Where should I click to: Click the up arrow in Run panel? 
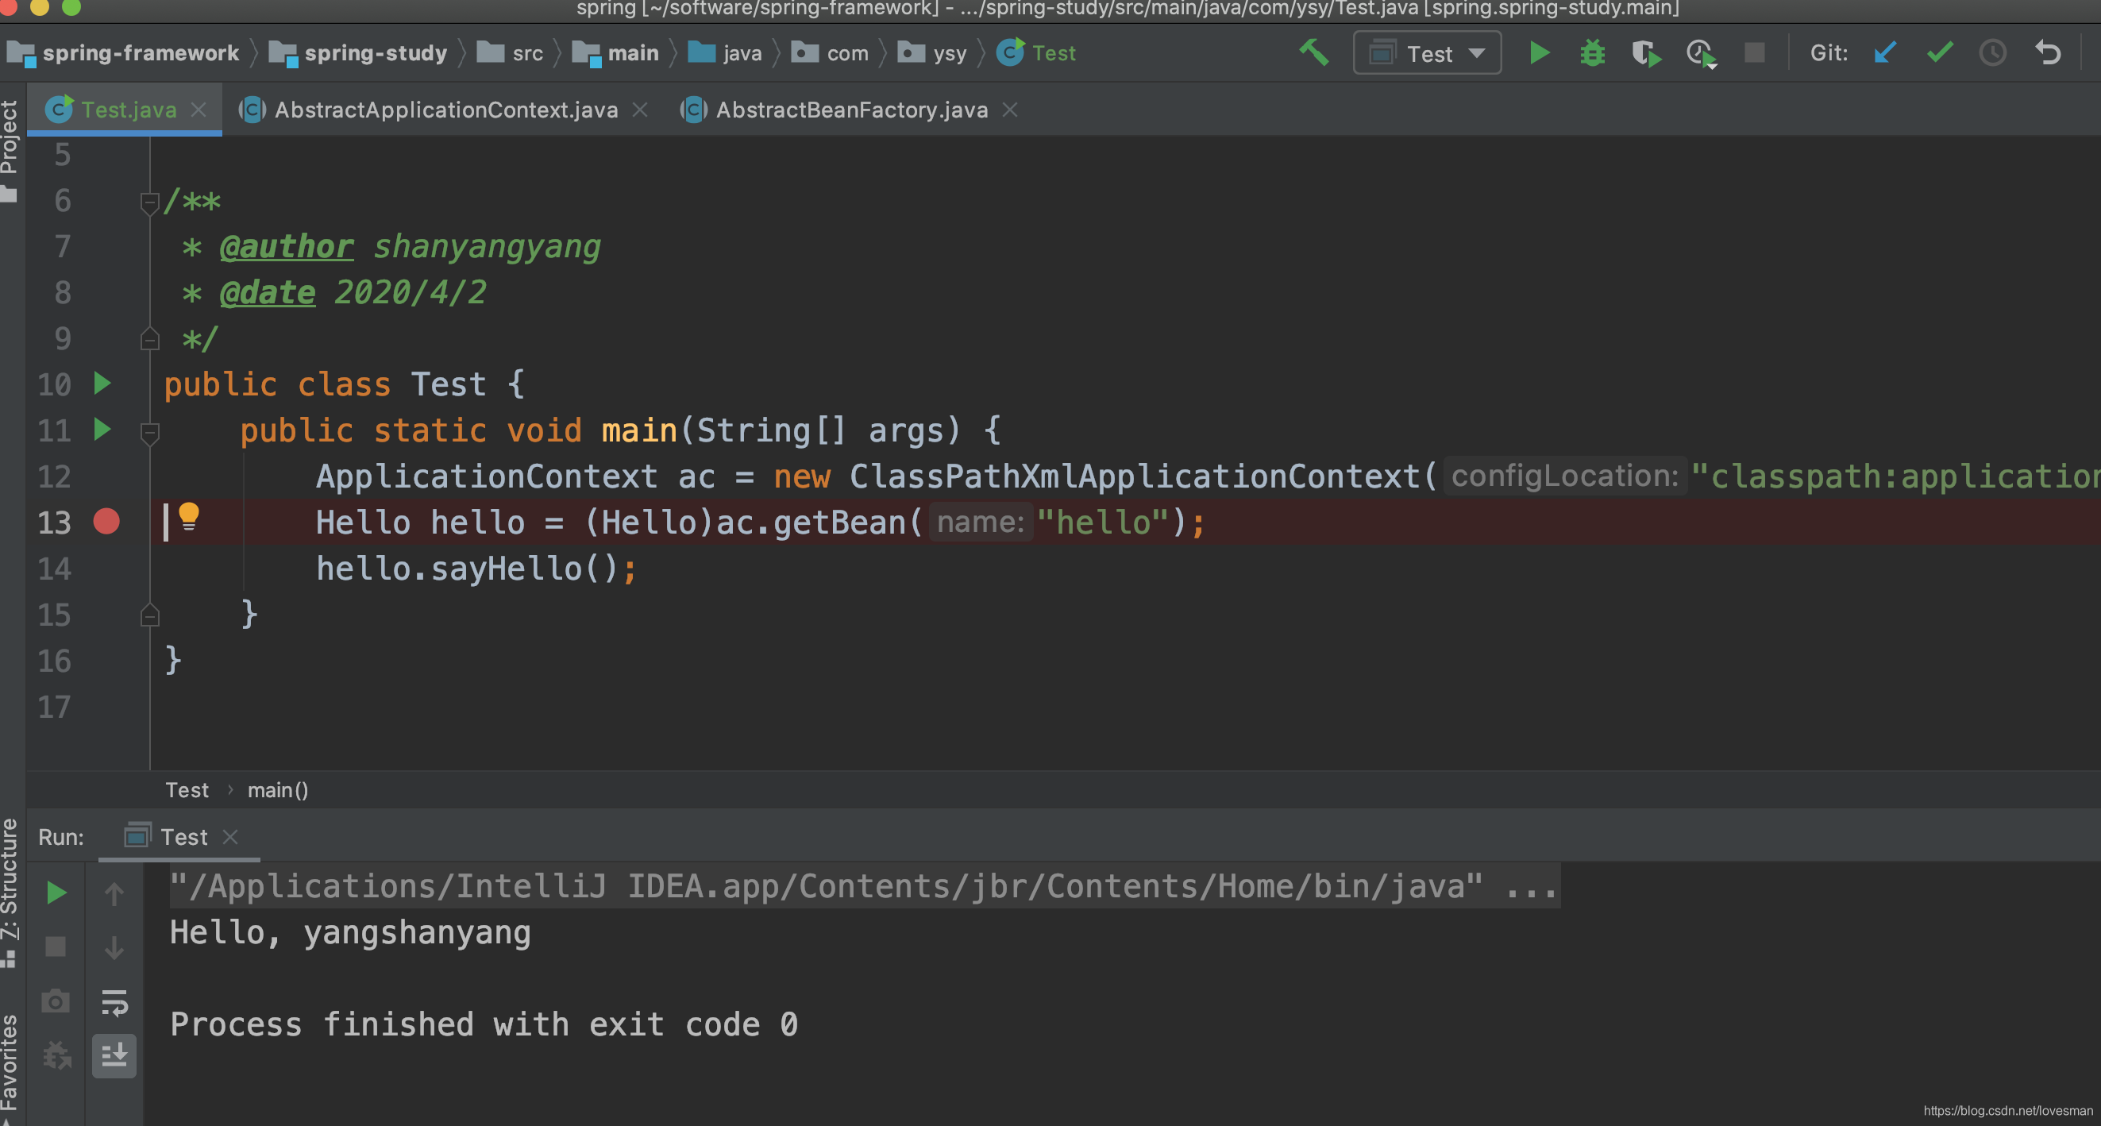point(114,894)
